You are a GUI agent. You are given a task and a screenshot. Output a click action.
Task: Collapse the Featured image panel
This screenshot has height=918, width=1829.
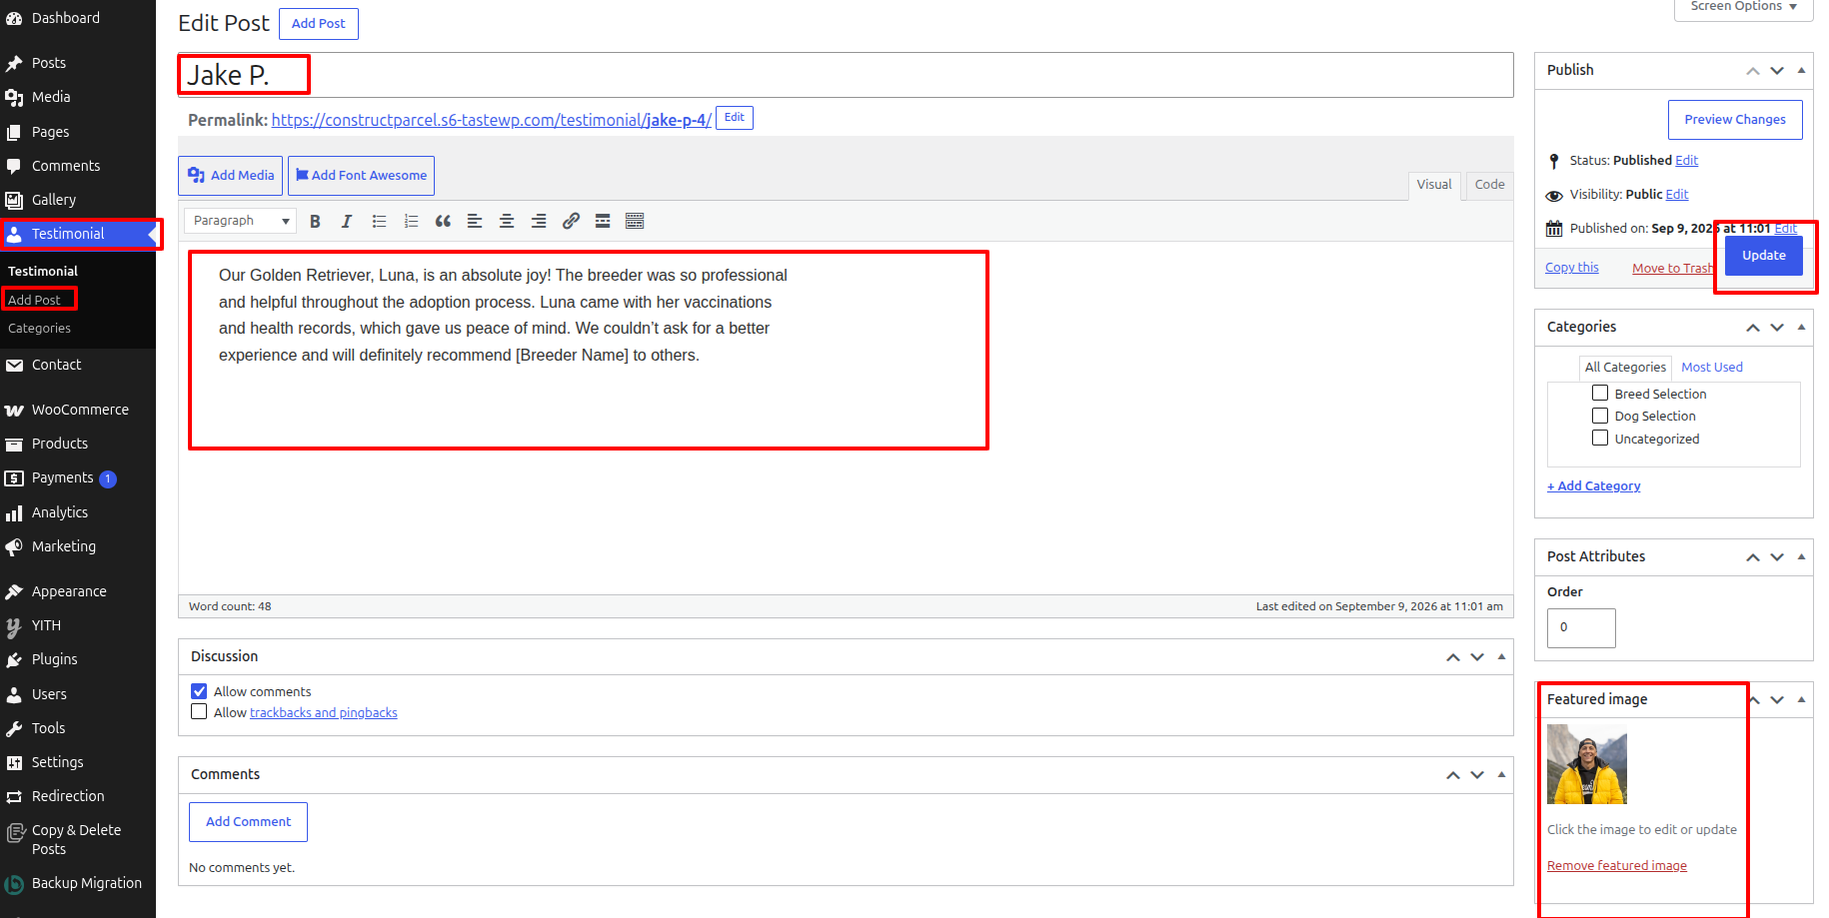click(1801, 699)
